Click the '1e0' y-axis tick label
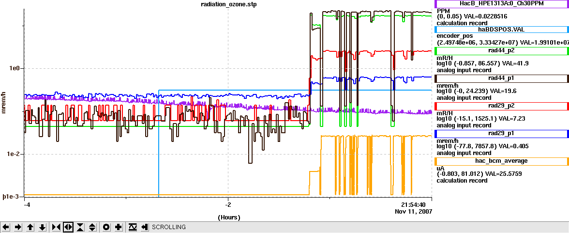Screen dimensions: 569x233 point(15,69)
